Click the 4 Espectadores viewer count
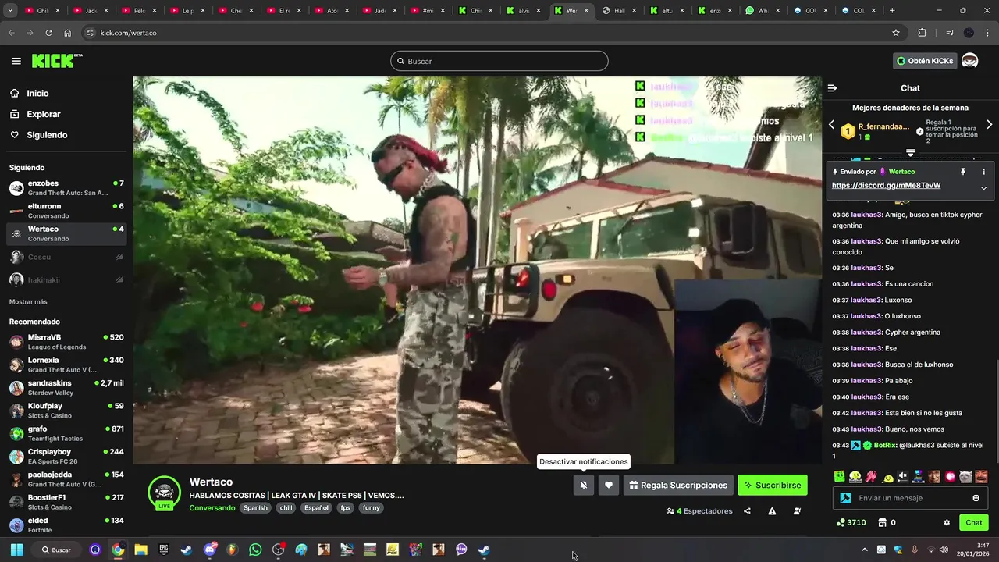The width and height of the screenshot is (999, 562). (699, 511)
